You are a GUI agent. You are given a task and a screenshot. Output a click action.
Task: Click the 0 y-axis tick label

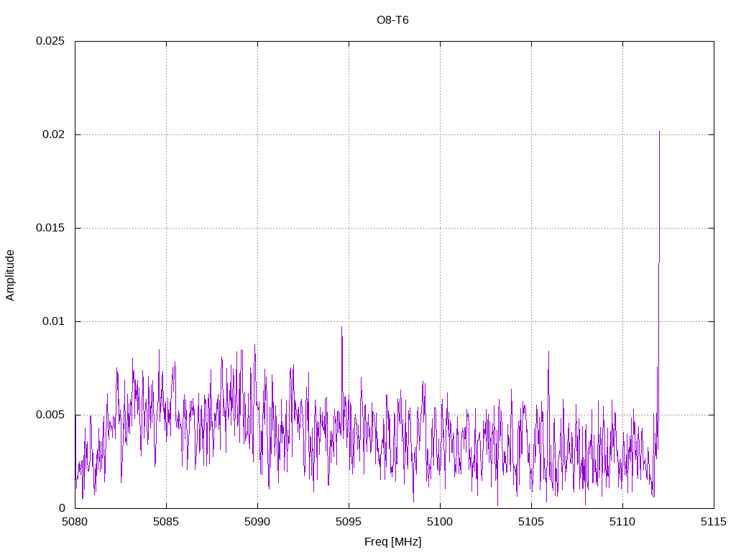[62, 508]
